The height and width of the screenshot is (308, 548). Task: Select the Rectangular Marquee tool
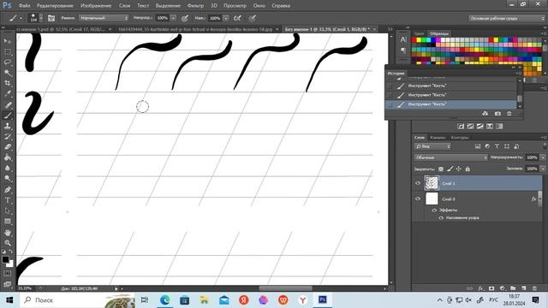coord(8,51)
